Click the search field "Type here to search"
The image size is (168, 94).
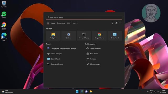click(x=84, y=17)
